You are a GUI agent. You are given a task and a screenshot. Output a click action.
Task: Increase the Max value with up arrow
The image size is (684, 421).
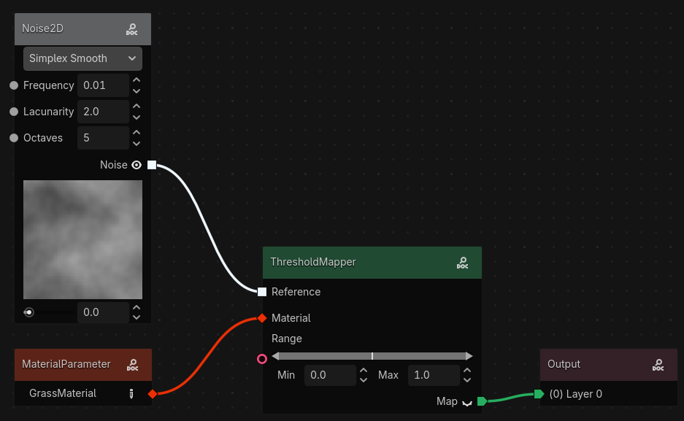tap(467, 370)
